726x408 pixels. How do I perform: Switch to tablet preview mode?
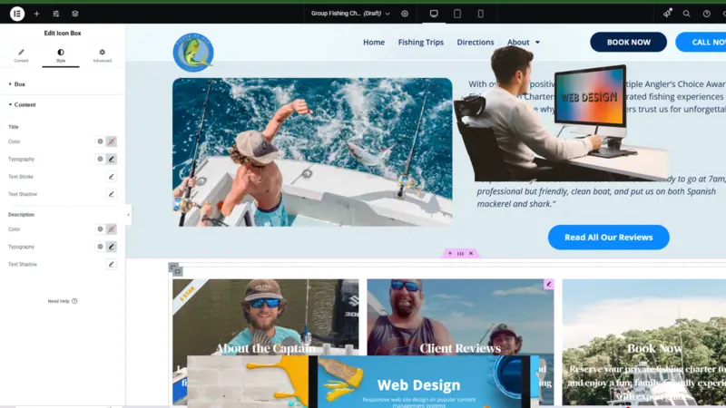[457, 14]
